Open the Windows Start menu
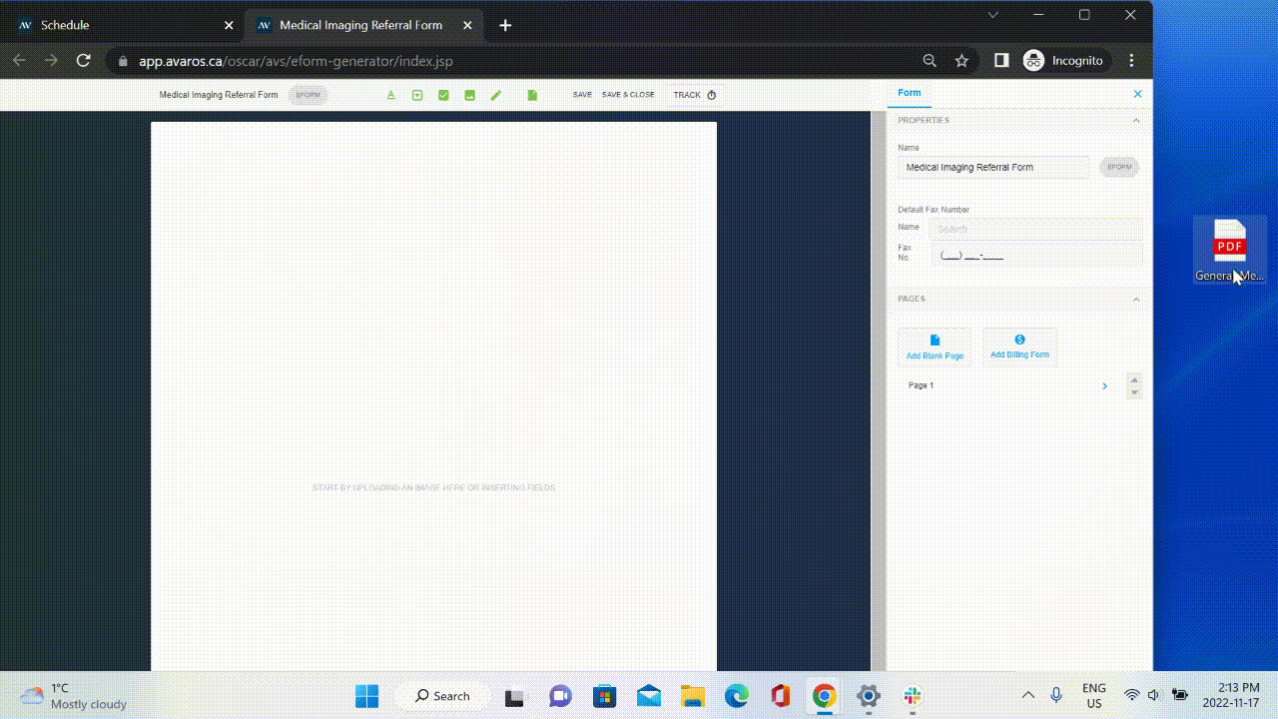1278x719 pixels. pyautogui.click(x=367, y=696)
